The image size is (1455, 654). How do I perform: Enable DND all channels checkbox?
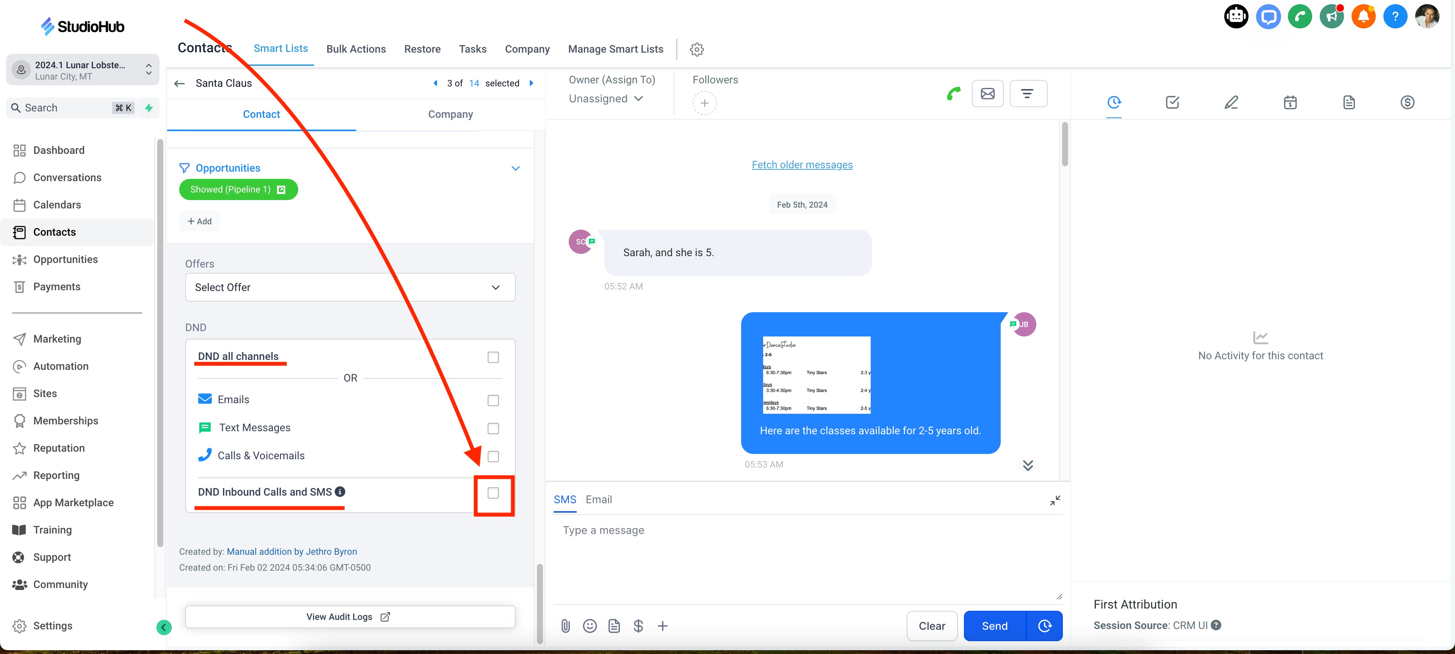pyautogui.click(x=493, y=357)
